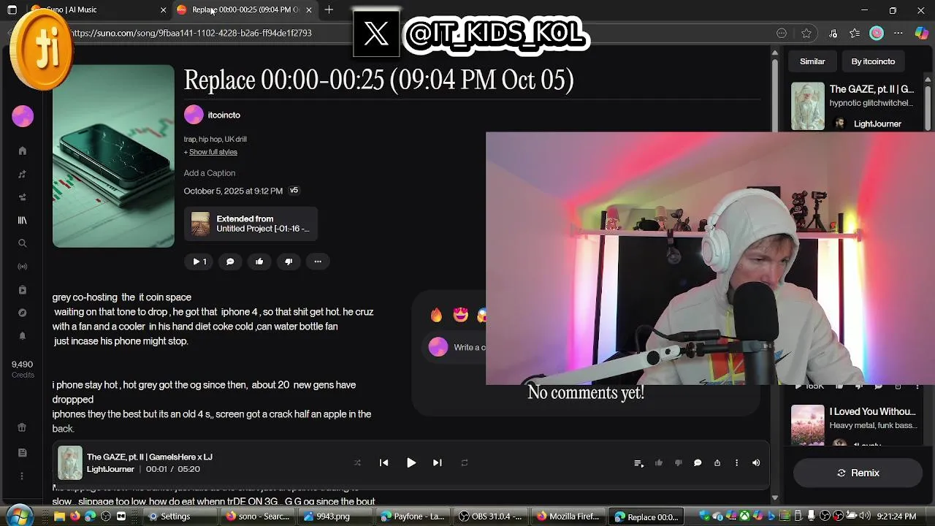
Task: Open the Settings taskbar window
Action: [180, 517]
